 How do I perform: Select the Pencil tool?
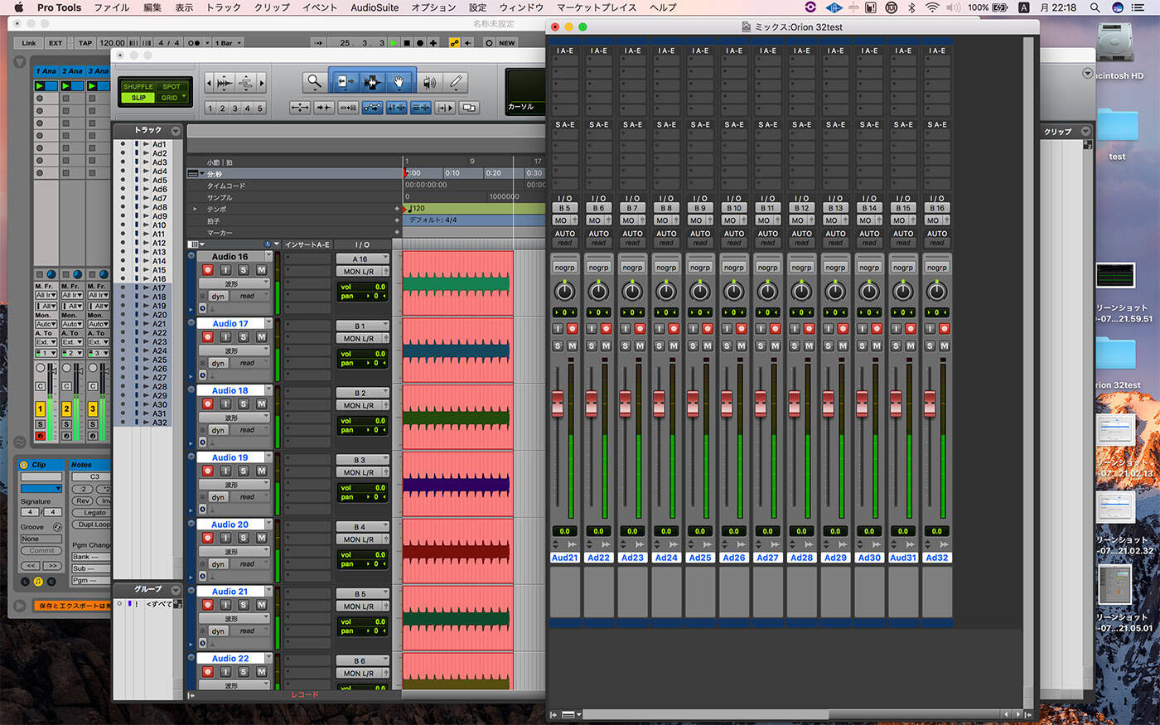pyautogui.click(x=456, y=82)
